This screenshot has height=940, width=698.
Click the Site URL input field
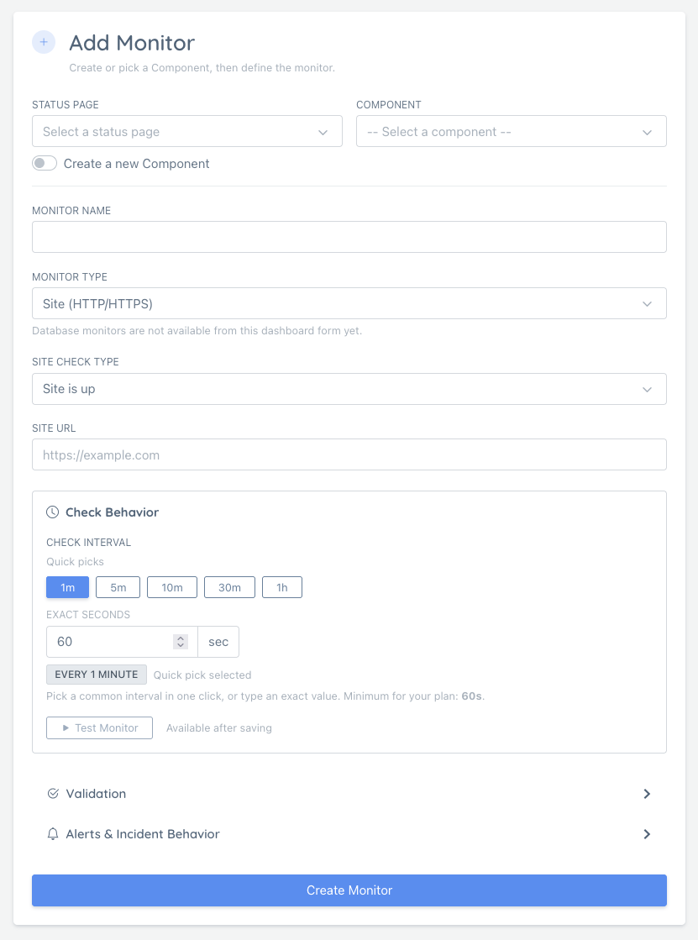click(x=349, y=454)
